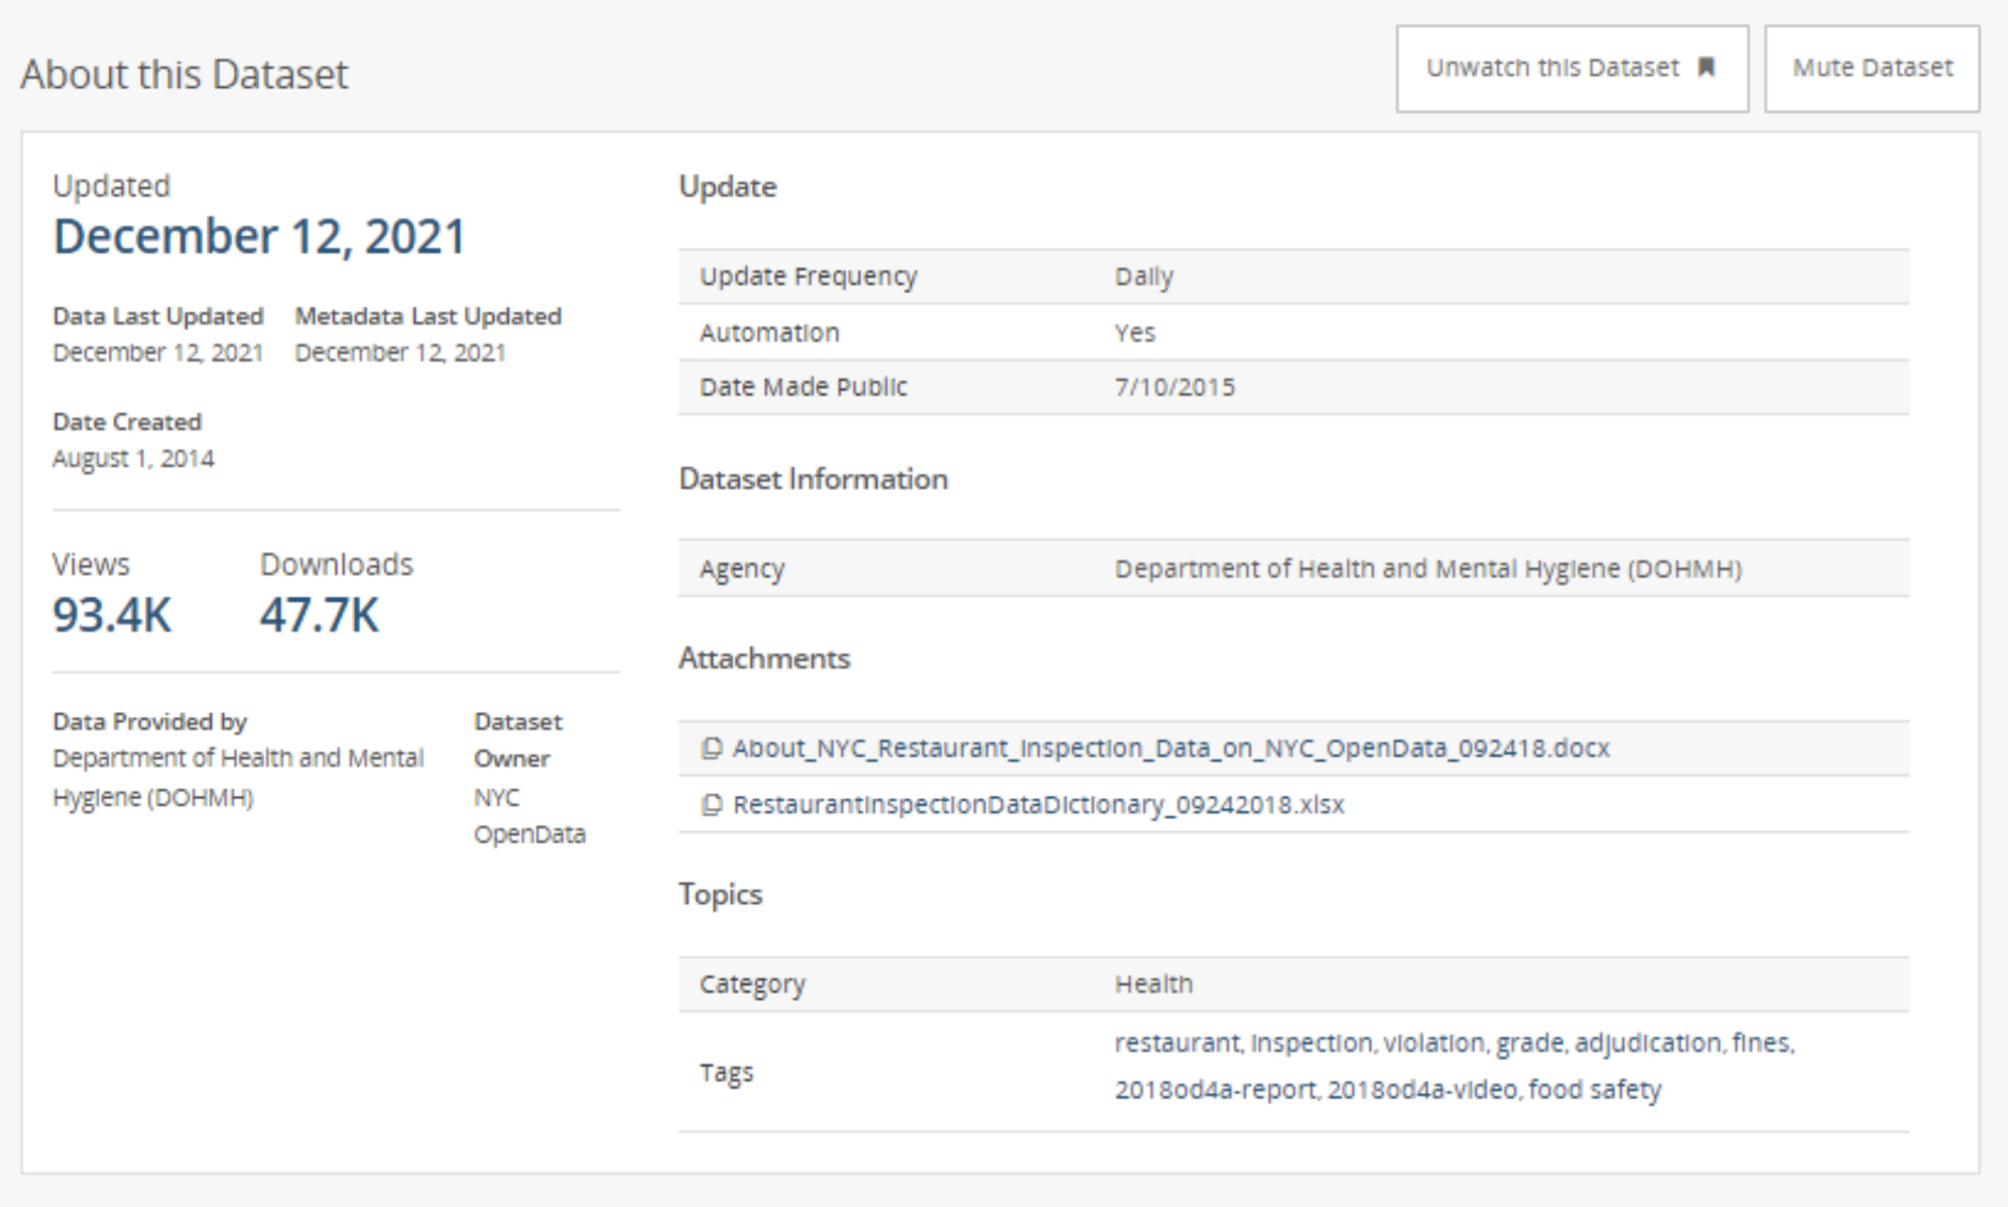Click the xlsx attachment file icon

point(711,804)
